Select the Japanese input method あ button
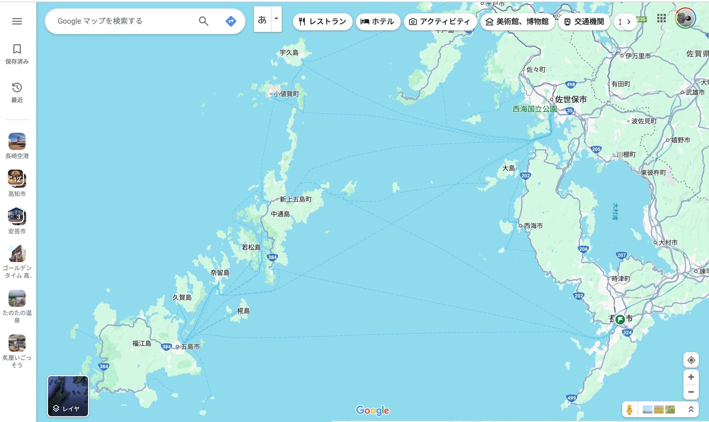709x422 pixels. [262, 20]
